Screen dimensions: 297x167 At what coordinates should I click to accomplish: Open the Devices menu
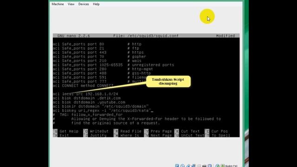(x=84, y=4)
